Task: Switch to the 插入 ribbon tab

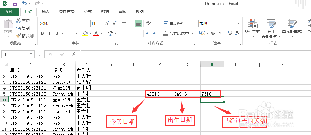Action: tap(45, 12)
